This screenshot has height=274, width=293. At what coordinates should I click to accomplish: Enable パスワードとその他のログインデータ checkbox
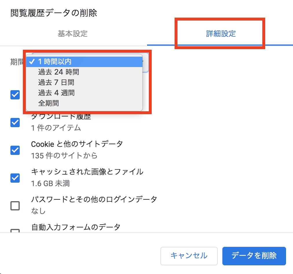[15, 206]
